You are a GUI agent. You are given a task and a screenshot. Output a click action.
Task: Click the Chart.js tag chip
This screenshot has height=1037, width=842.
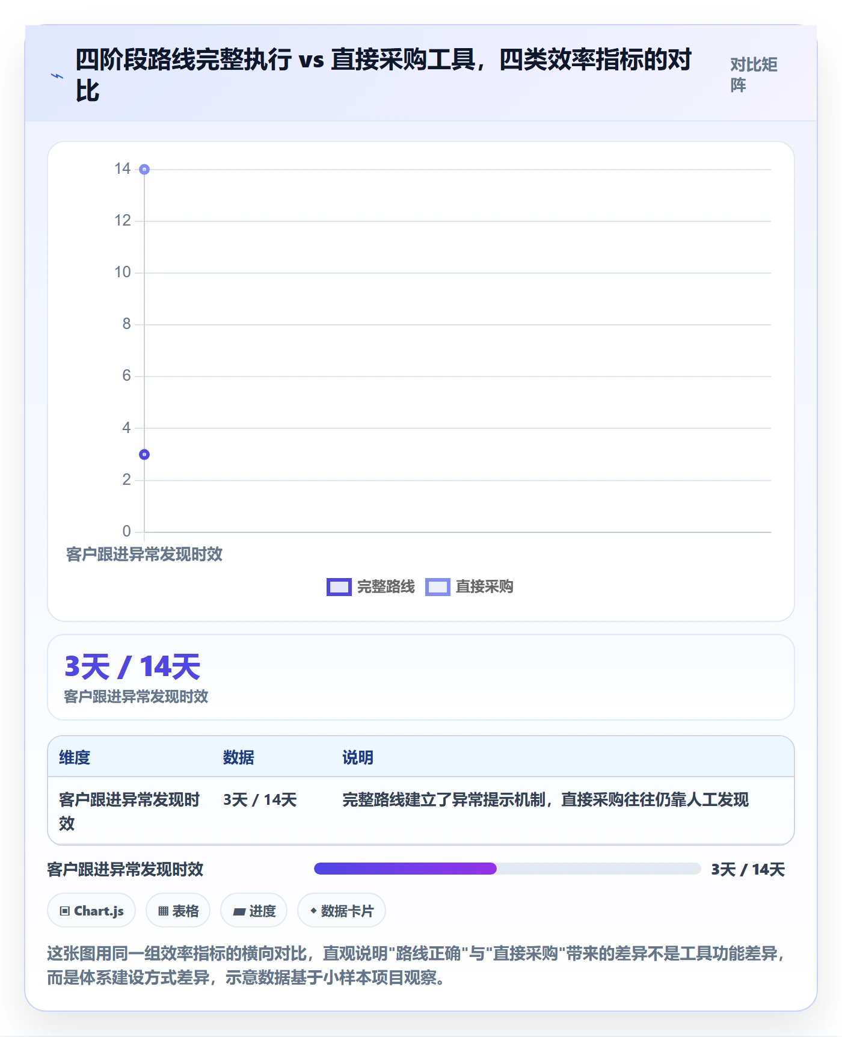[x=91, y=911]
